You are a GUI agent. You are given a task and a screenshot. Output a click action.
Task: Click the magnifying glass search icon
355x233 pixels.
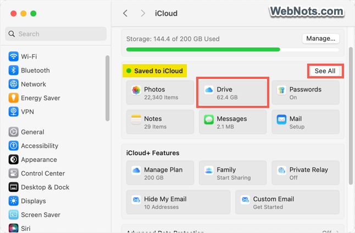pyautogui.click(x=12, y=34)
